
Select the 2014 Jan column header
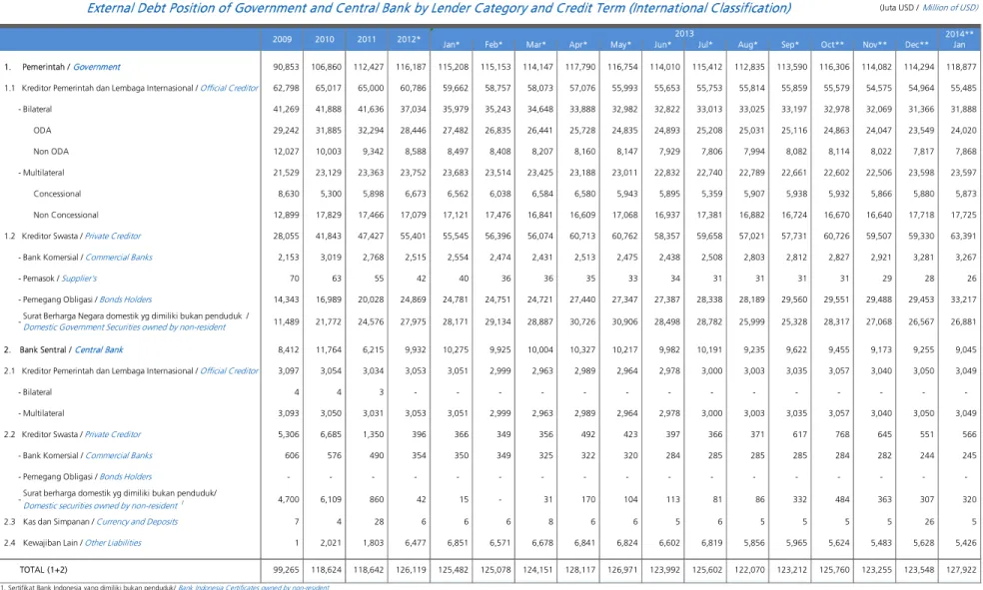959,39
